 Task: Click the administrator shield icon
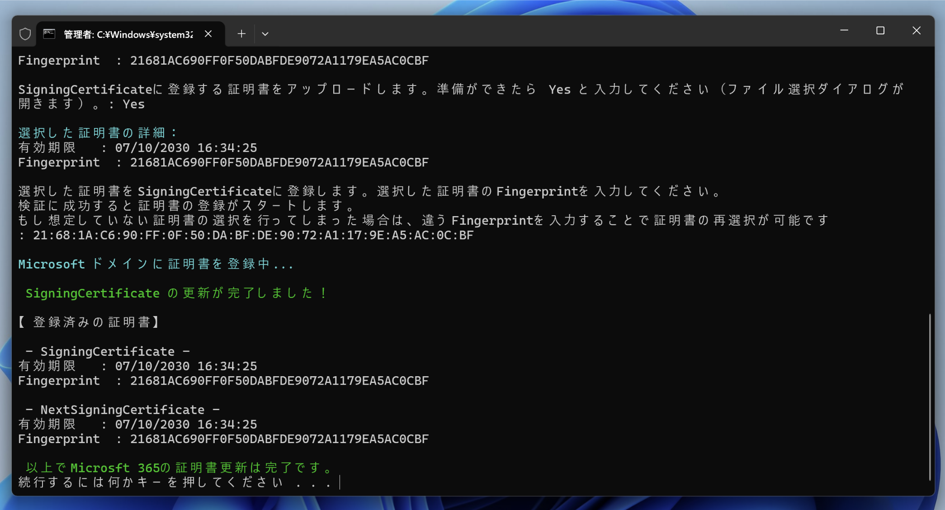click(x=25, y=34)
